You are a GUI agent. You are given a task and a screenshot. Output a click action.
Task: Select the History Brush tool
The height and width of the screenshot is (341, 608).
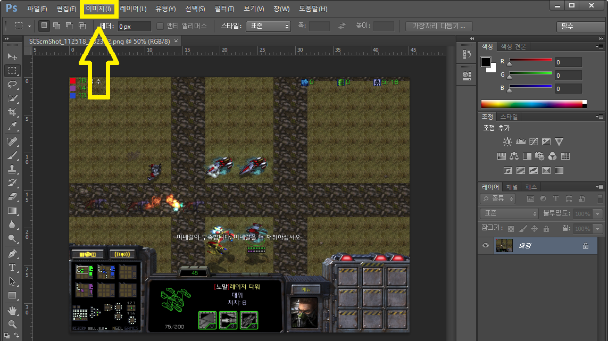pos(12,183)
